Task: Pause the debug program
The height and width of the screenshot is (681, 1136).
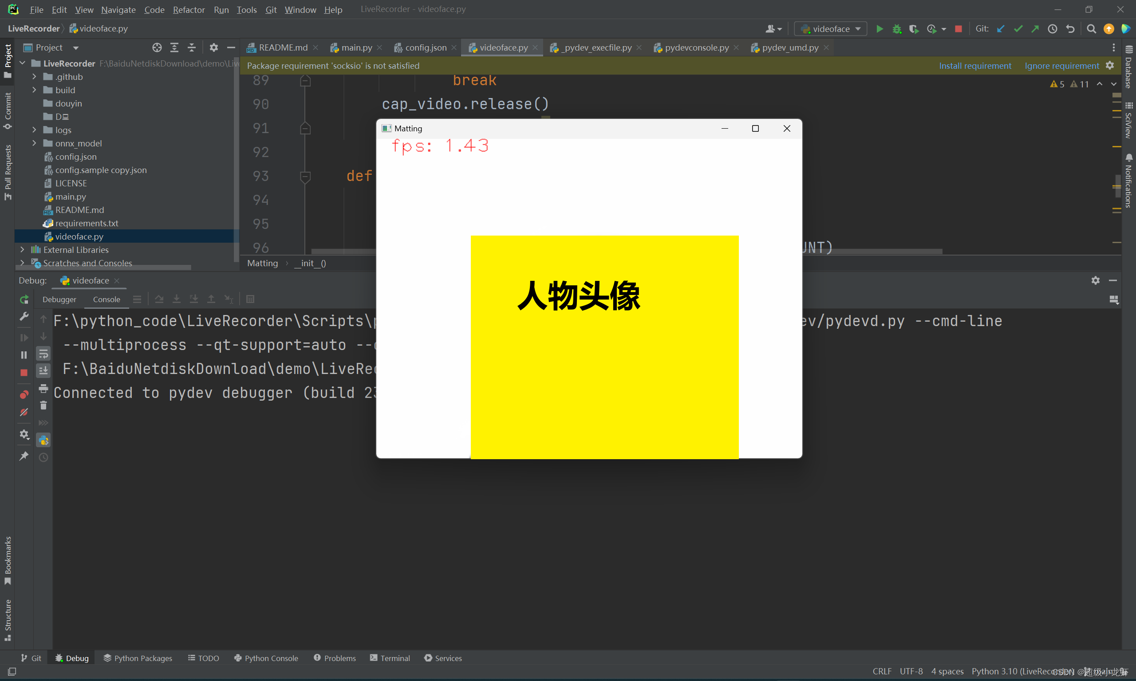Action: (24, 355)
